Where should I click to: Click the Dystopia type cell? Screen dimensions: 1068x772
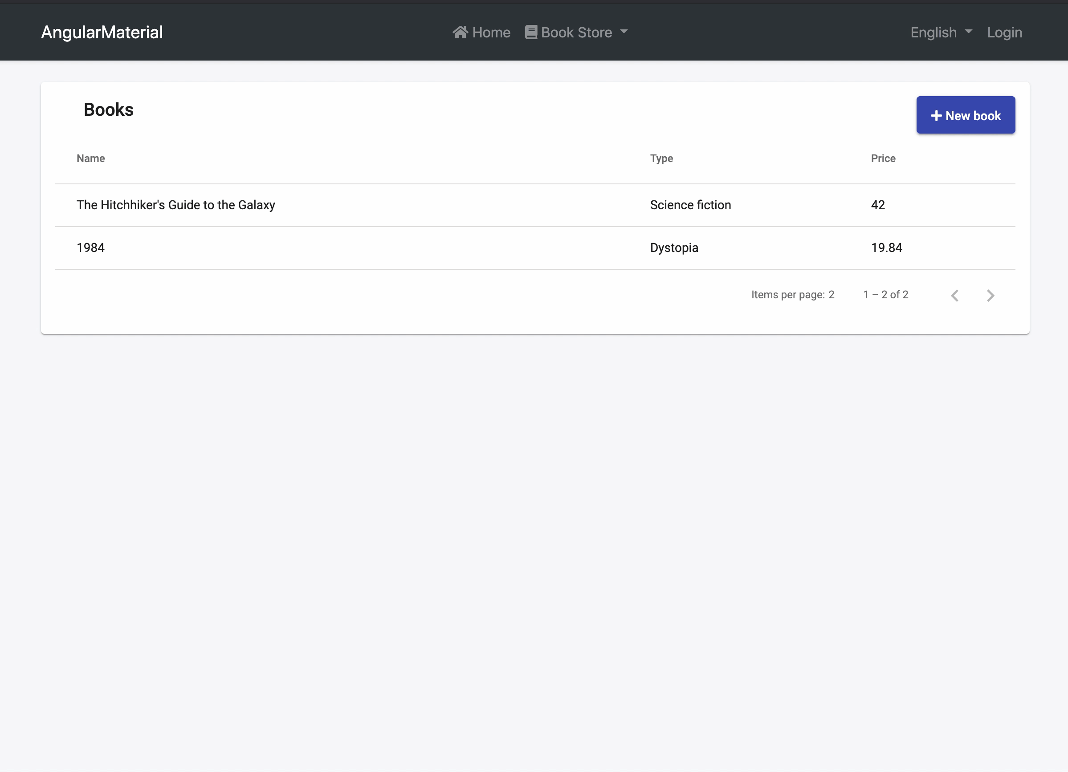[x=674, y=248]
